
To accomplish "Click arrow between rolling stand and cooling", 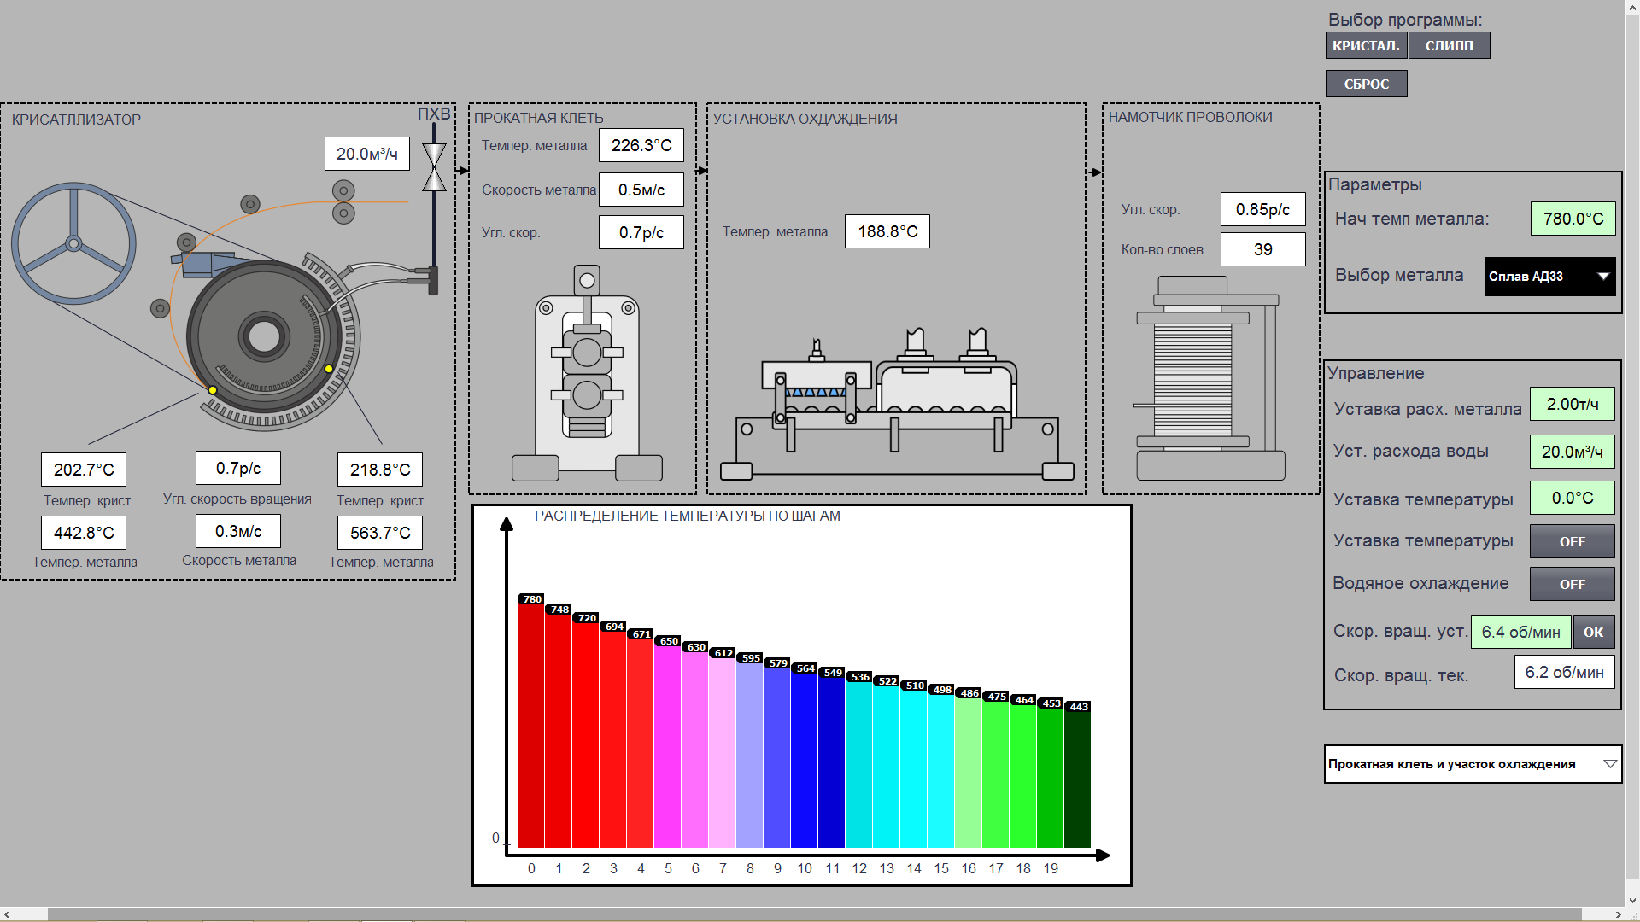I will [x=701, y=171].
